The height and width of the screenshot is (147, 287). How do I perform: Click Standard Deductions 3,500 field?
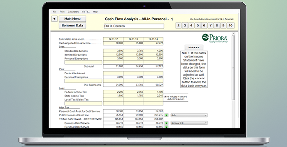(x=113, y=51)
